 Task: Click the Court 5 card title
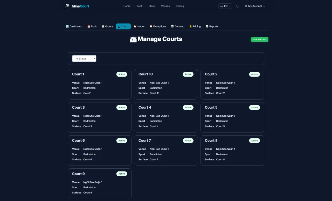(x=211, y=107)
